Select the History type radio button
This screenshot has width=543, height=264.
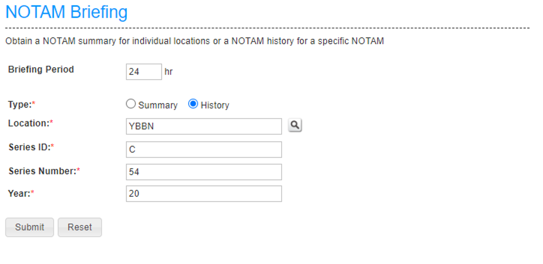[193, 104]
